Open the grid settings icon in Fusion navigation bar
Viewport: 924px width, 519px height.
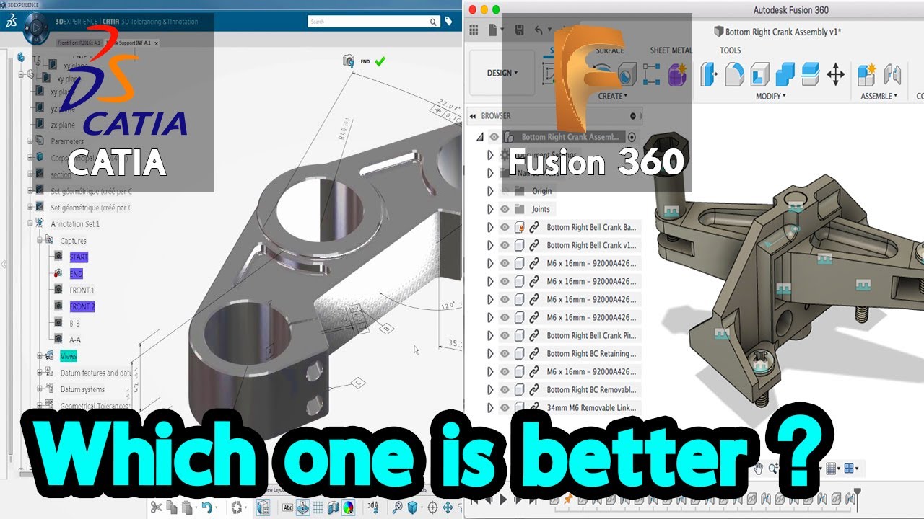tap(832, 469)
